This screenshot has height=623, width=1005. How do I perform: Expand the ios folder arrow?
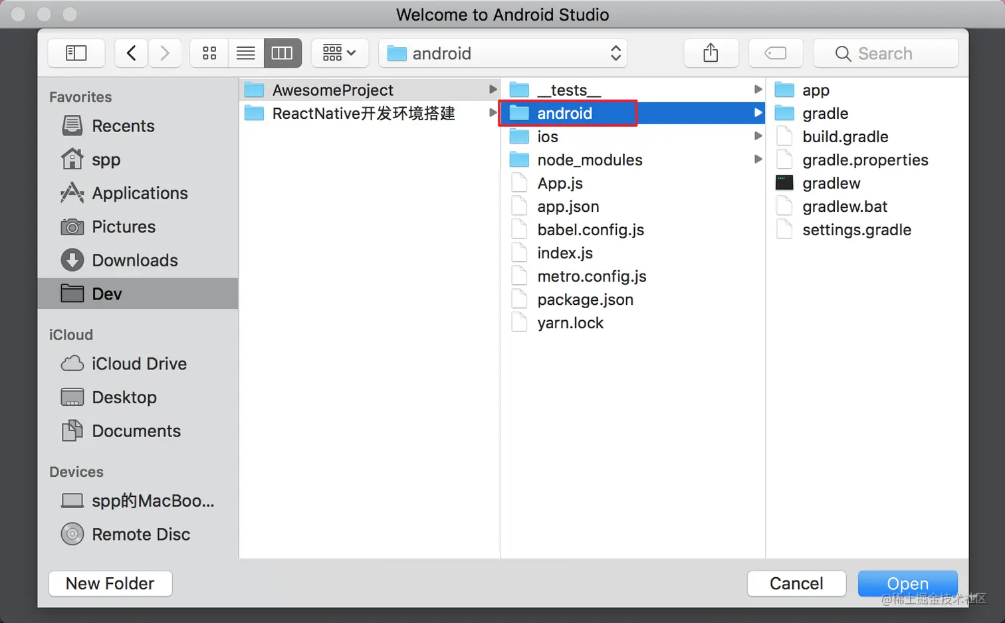pos(758,136)
